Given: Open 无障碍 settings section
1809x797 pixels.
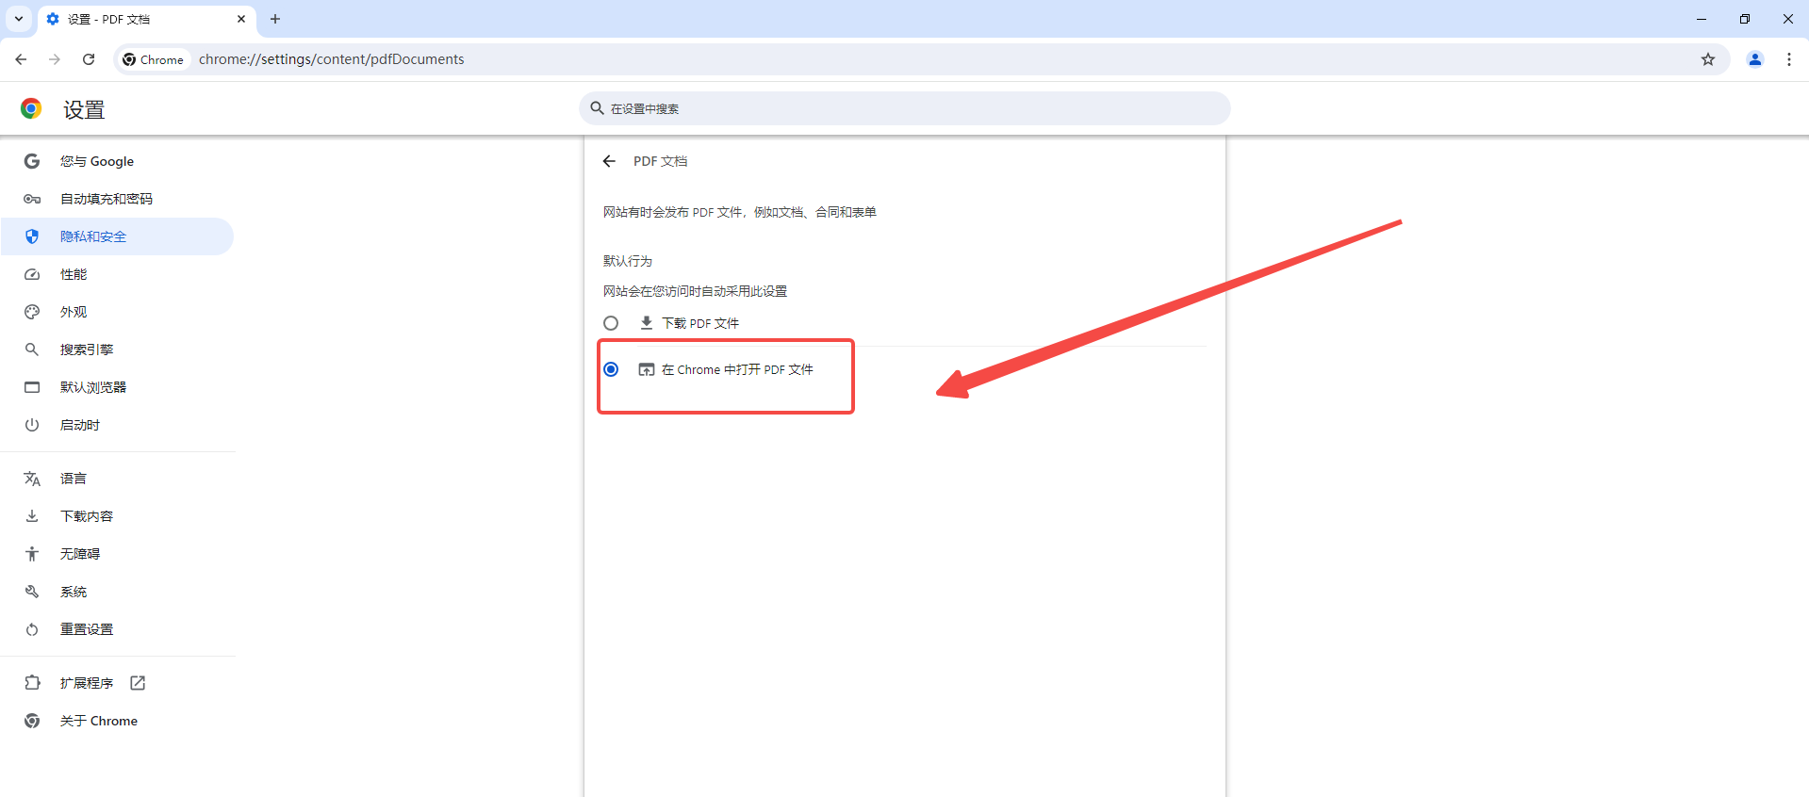Looking at the screenshot, I should 118,554.
